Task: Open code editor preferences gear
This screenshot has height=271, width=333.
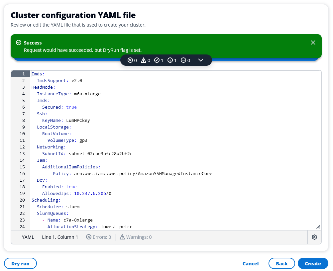Action: pos(314,237)
